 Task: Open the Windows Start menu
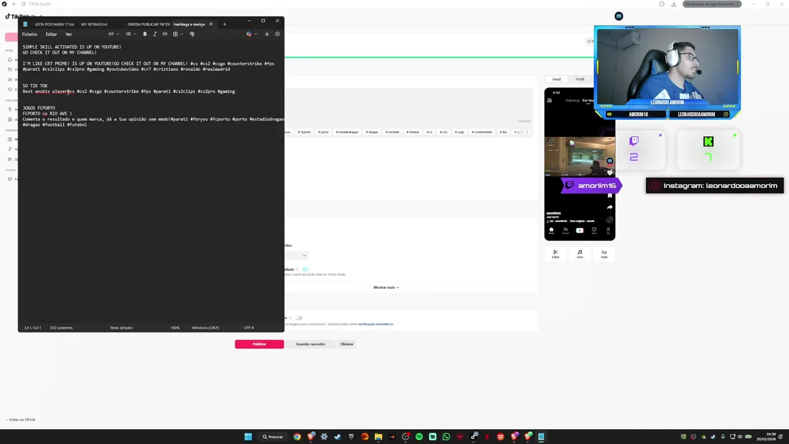tap(248, 437)
